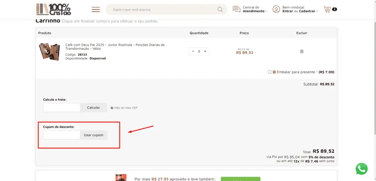The height and width of the screenshot is (181, 376).
Task: Click the search magnifier icon
Action: [x=220, y=10]
